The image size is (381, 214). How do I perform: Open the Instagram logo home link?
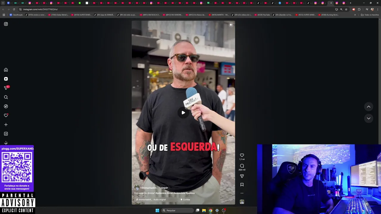6,24
